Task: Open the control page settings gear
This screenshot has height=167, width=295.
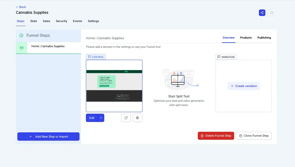Action: coord(137,118)
